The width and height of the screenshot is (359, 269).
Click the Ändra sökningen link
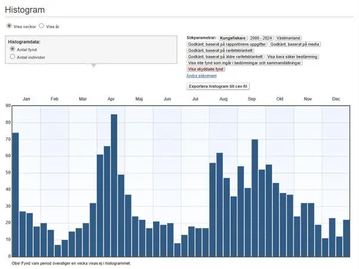(201, 76)
